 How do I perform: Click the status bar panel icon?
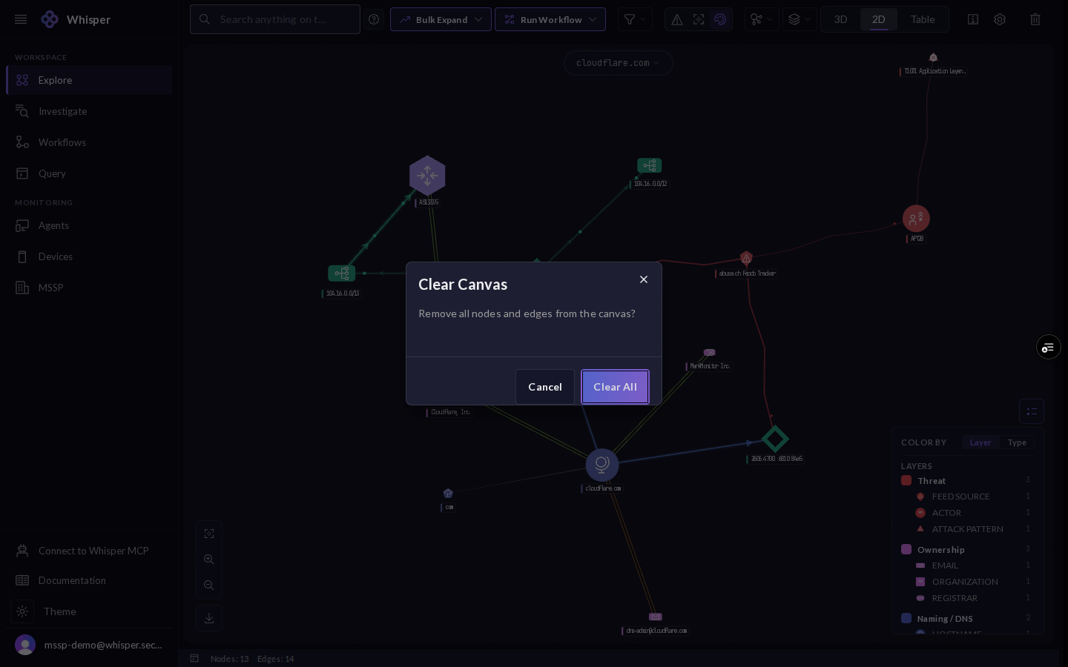194,658
